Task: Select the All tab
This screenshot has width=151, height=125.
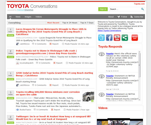Action: pos(10,17)
